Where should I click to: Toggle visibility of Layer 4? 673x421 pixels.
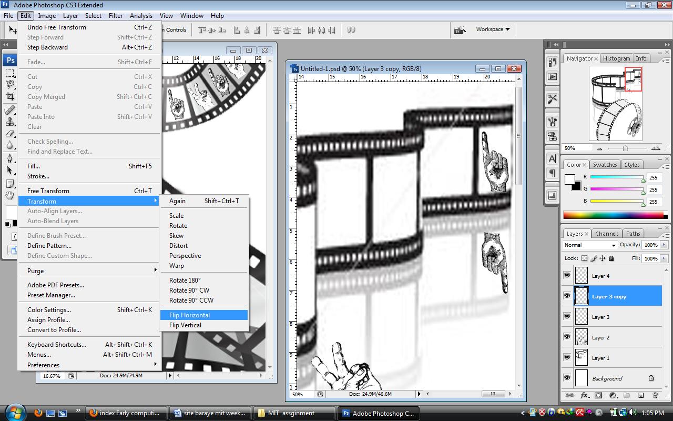567,275
